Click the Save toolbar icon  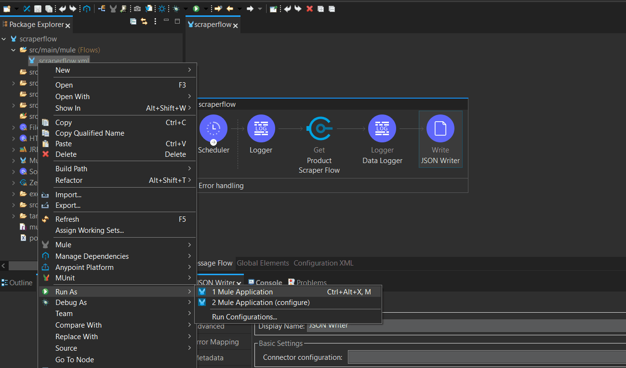click(x=38, y=9)
